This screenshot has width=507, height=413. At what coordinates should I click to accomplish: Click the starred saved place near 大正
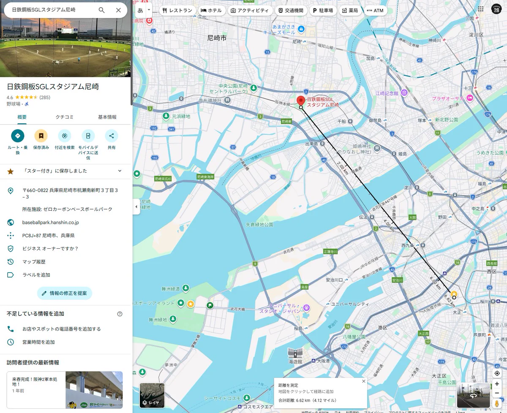click(454, 294)
